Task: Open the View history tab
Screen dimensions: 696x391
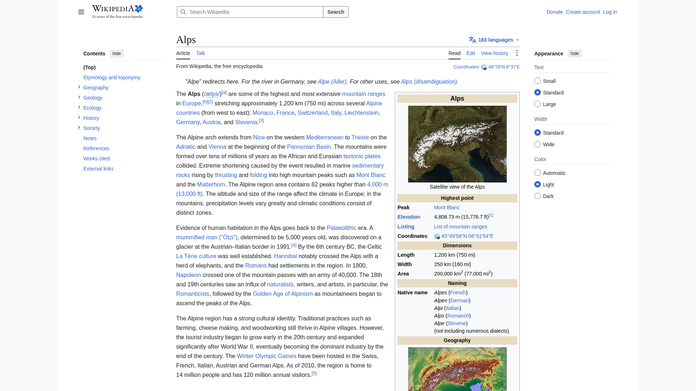Action: click(x=494, y=53)
